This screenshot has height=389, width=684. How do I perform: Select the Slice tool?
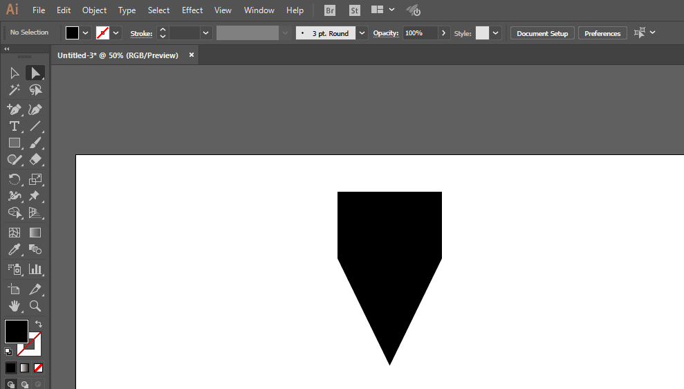coord(35,289)
